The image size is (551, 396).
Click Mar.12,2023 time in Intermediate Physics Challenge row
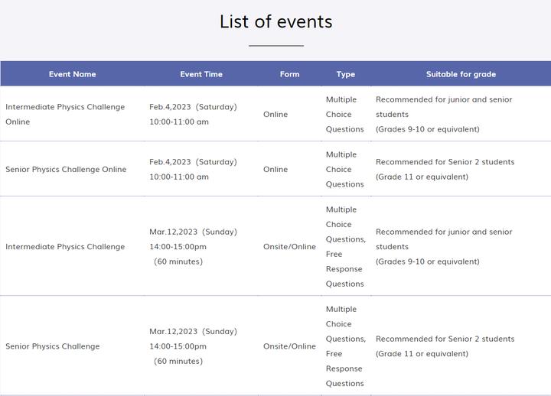(193, 232)
